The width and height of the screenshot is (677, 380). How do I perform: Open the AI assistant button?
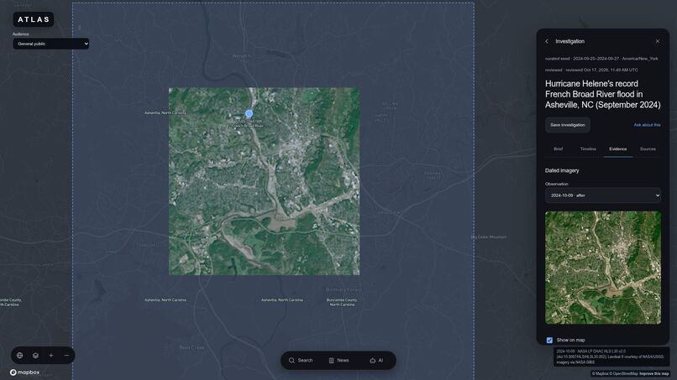pos(376,360)
